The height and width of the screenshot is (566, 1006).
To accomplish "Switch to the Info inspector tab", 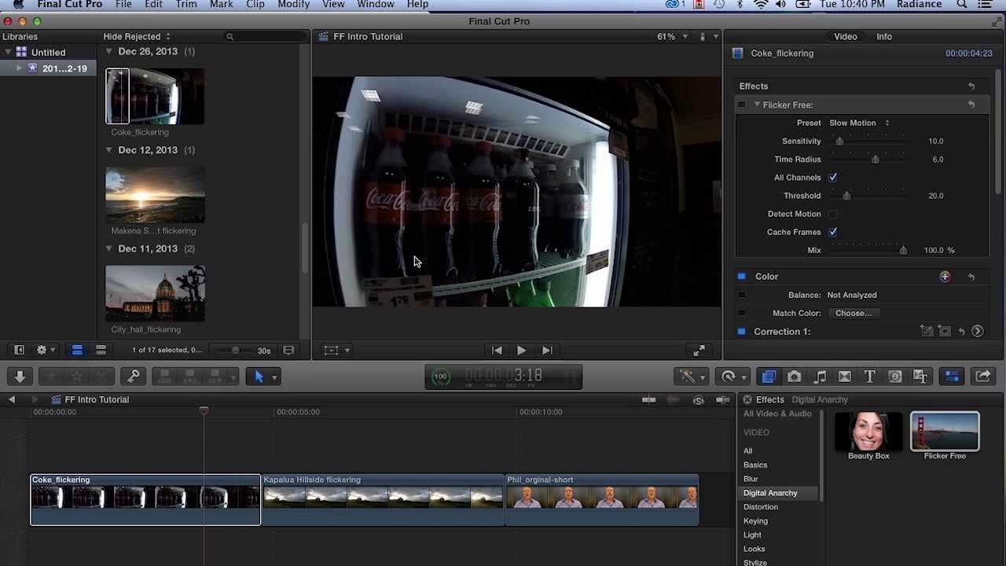I will pos(884,36).
